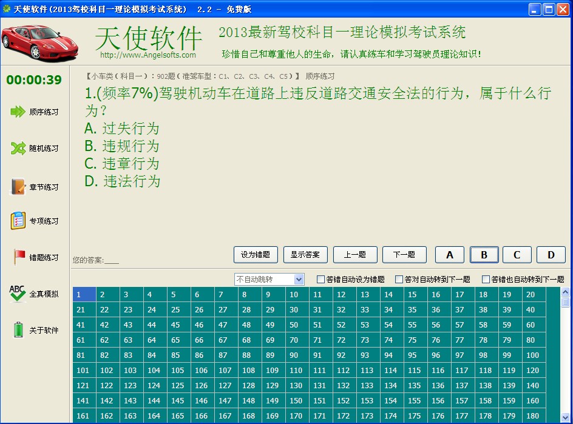
Task: Jump to question 20 cell
Action: tap(534, 294)
